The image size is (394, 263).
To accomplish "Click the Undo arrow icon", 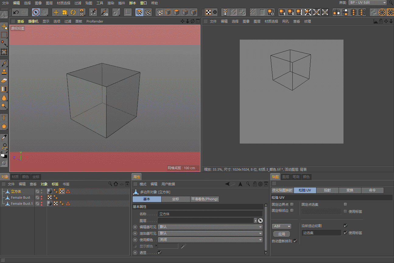I will click(x=16, y=12).
